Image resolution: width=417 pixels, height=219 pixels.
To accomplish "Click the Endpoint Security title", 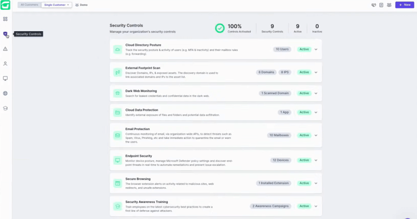I will click(139, 156).
